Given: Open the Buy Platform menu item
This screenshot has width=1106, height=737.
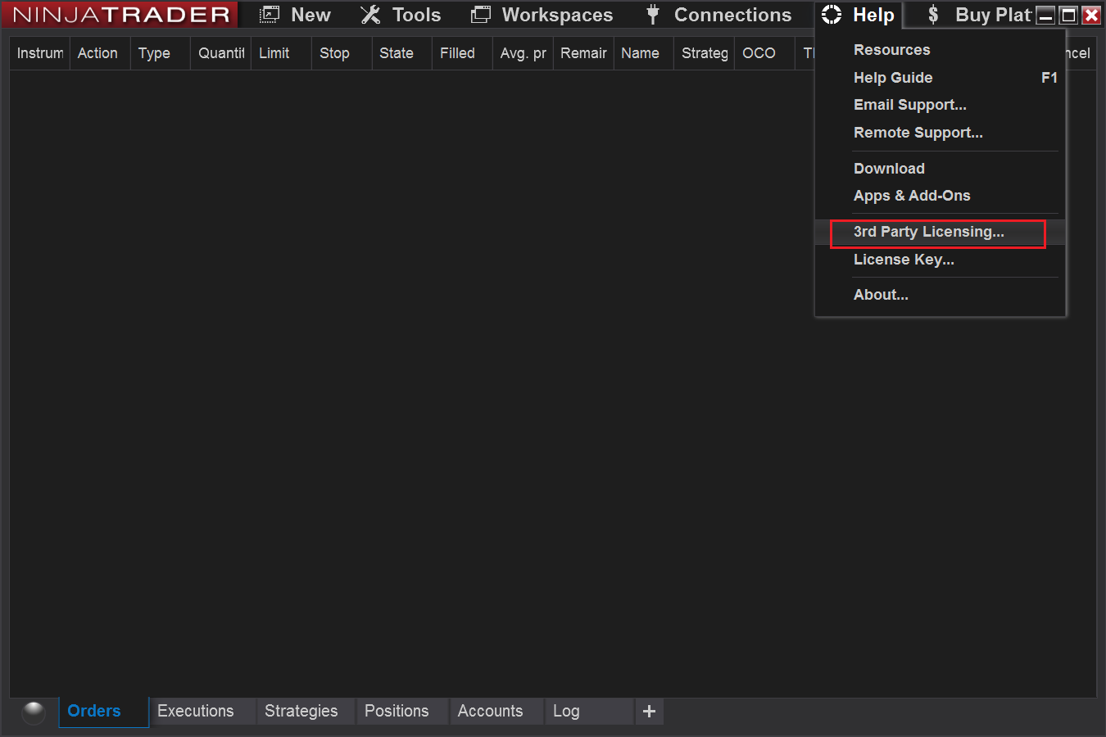Looking at the screenshot, I should point(993,15).
